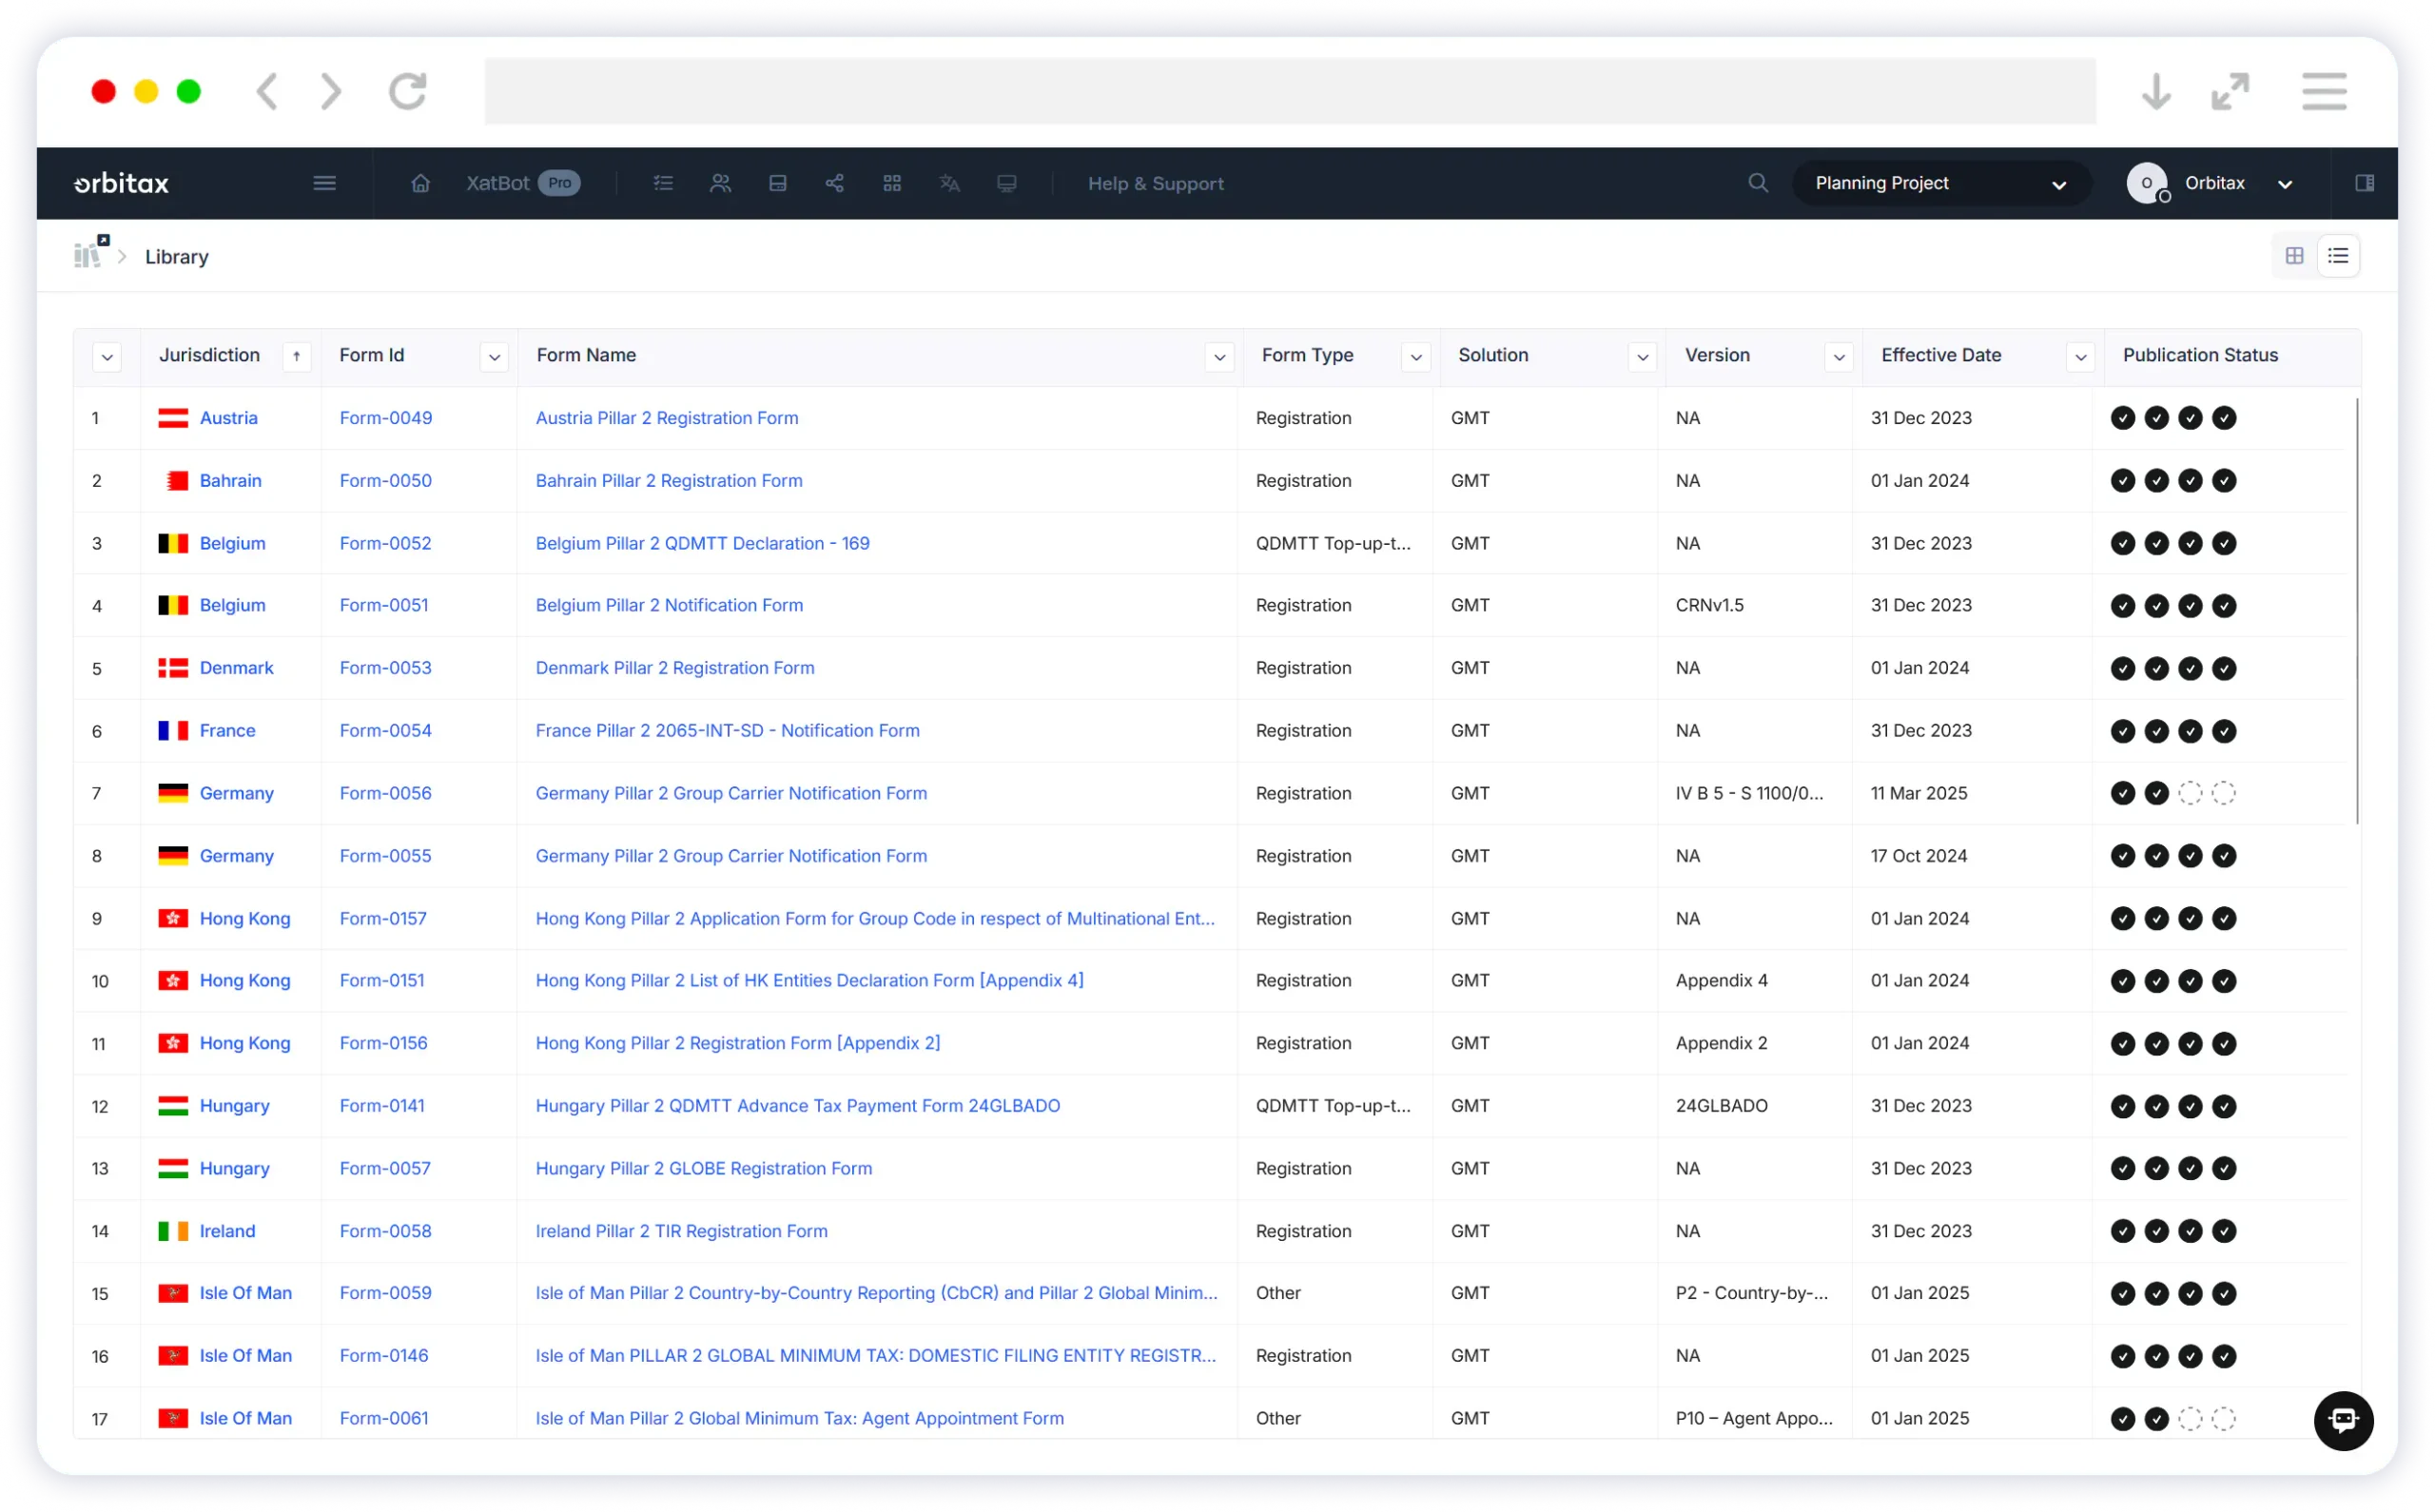Click the Ireland flag icon in row 14

[x=173, y=1231]
